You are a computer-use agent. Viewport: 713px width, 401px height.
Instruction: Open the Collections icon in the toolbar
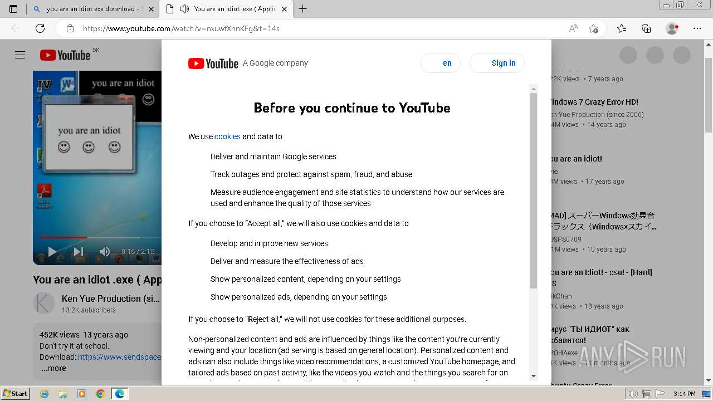click(x=646, y=28)
